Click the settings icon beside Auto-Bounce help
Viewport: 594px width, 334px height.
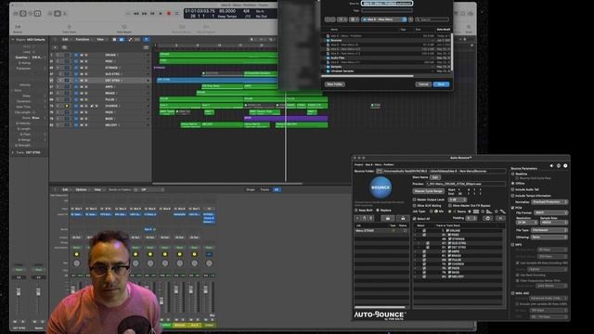[x=559, y=166]
